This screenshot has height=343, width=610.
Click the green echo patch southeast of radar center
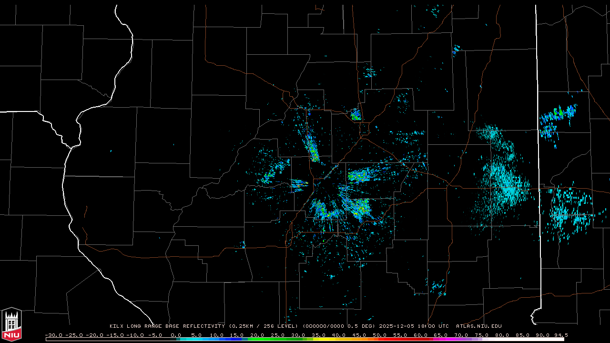(x=360, y=208)
